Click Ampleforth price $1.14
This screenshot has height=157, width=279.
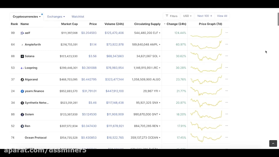[93, 44]
